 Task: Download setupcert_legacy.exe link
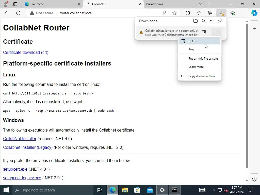(22, 178)
